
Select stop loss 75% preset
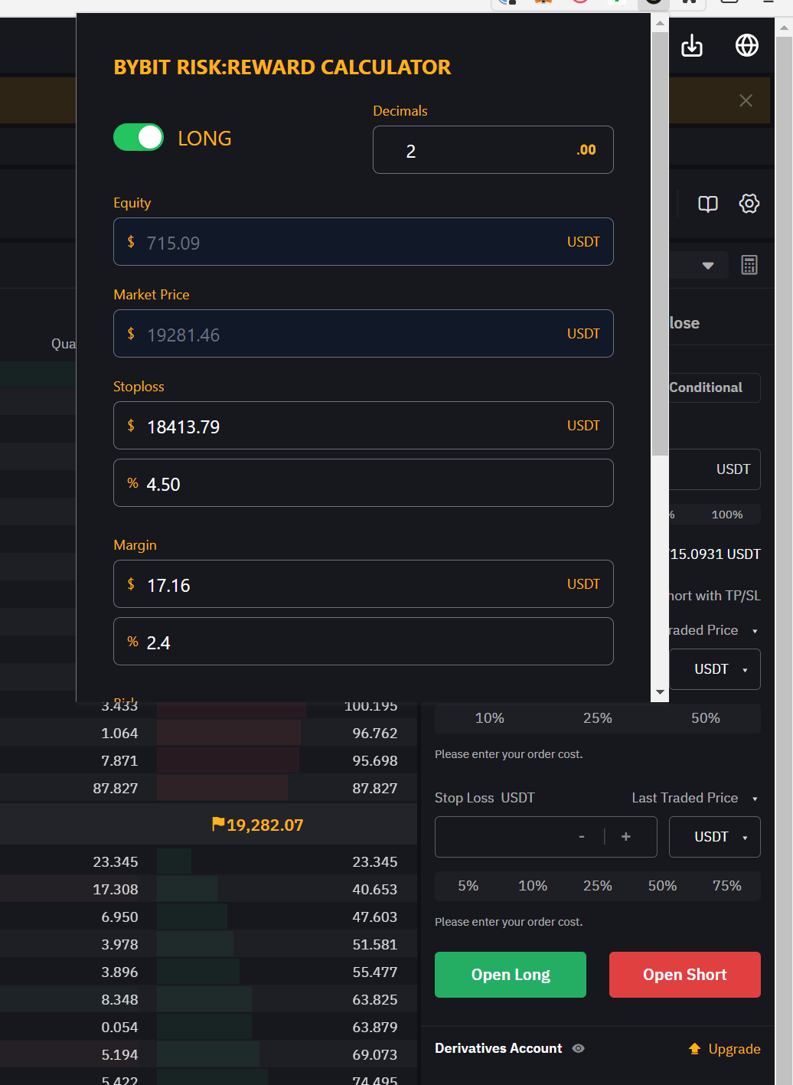click(x=727, y=886)
